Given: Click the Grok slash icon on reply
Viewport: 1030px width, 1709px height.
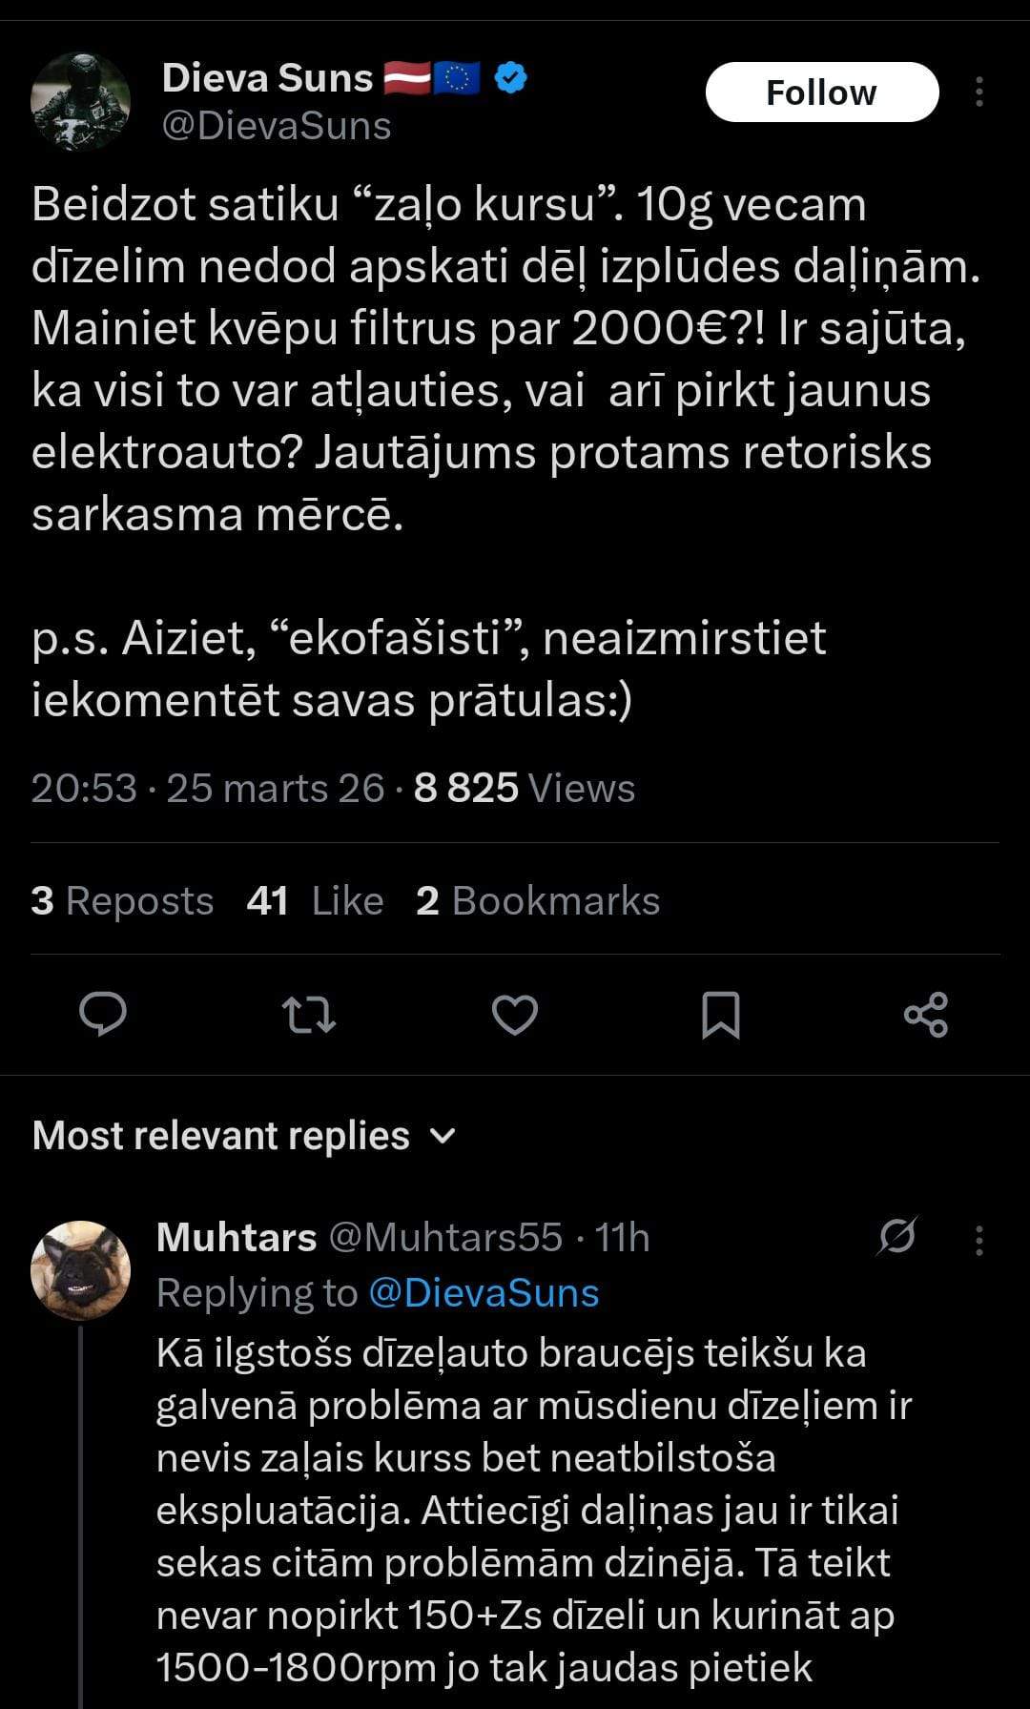Looking at the screenshot, I should (897, 1237).
